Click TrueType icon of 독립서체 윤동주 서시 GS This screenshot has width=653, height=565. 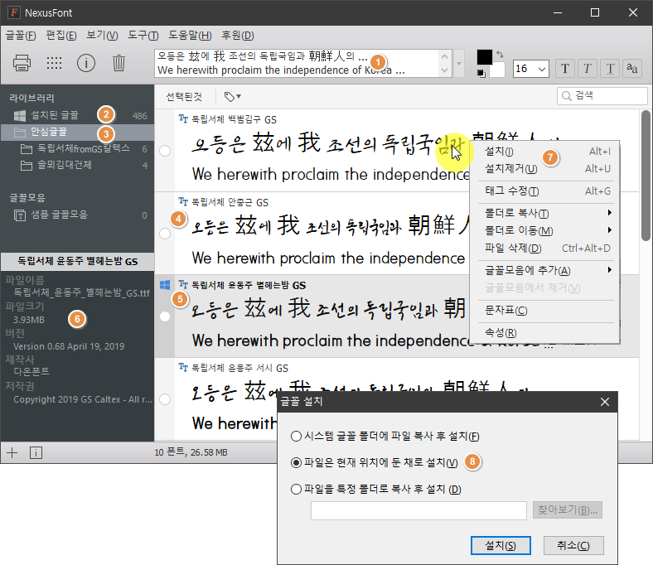(183, 368)
